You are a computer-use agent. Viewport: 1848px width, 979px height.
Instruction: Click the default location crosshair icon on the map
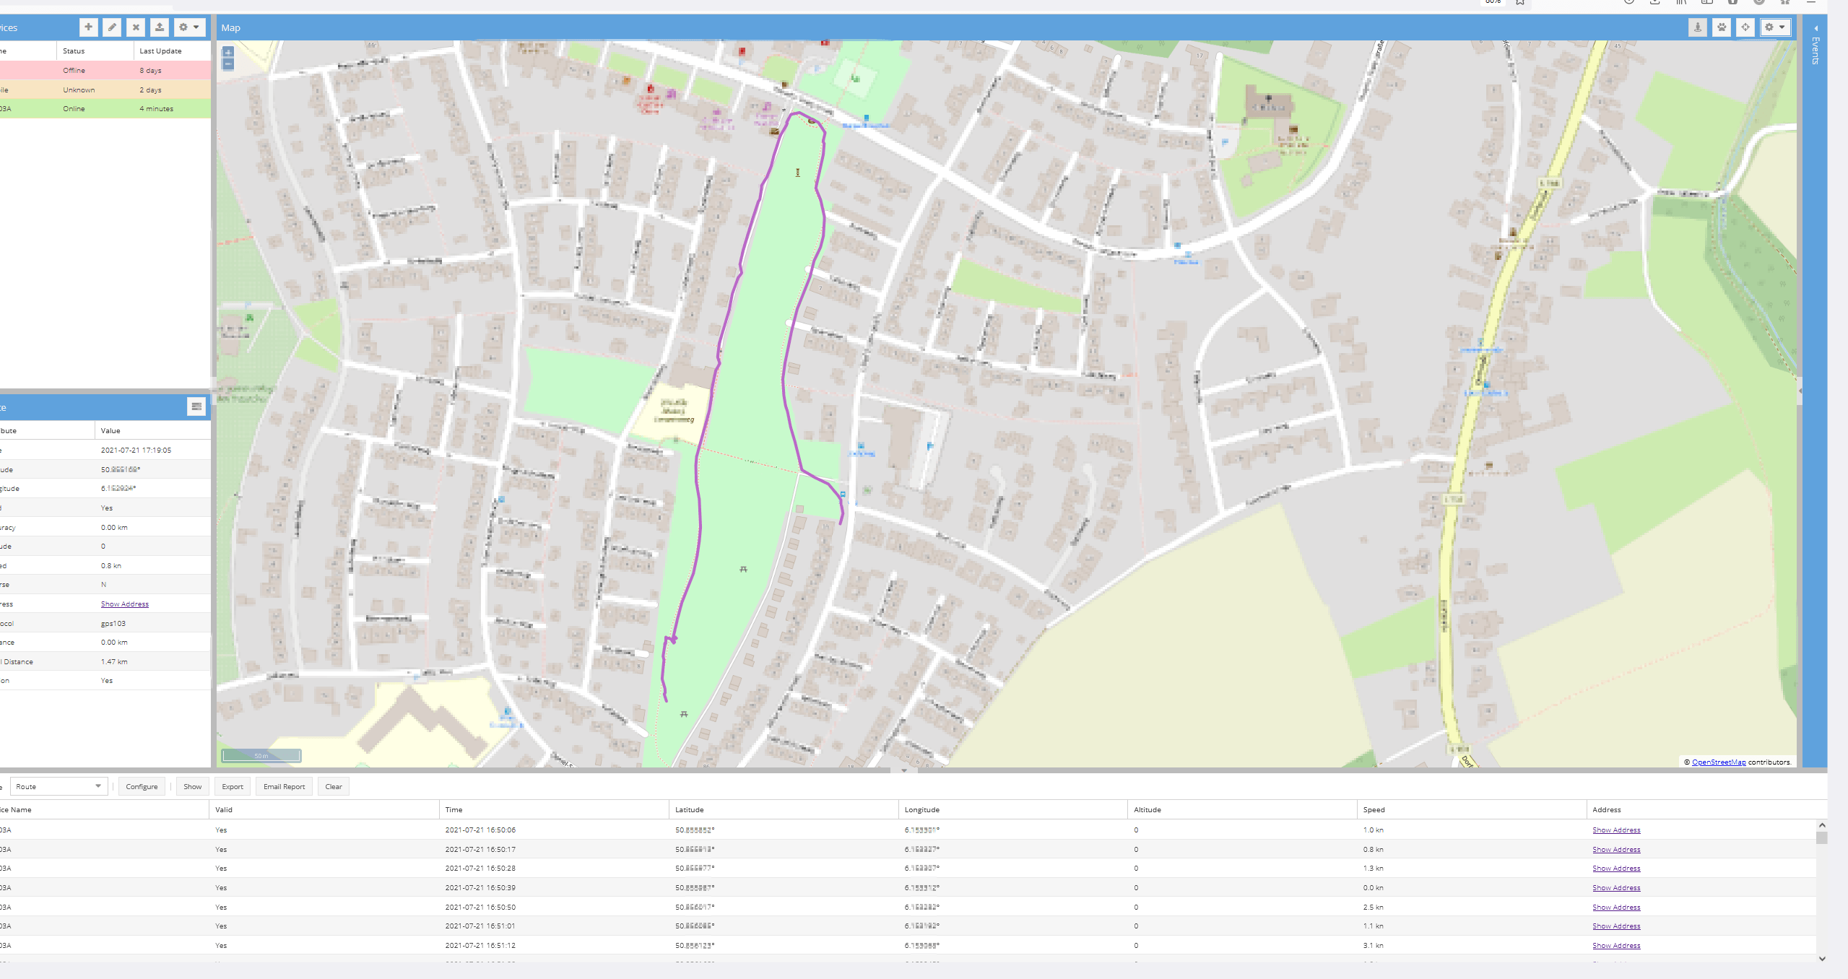click(x=1745, y=27)
